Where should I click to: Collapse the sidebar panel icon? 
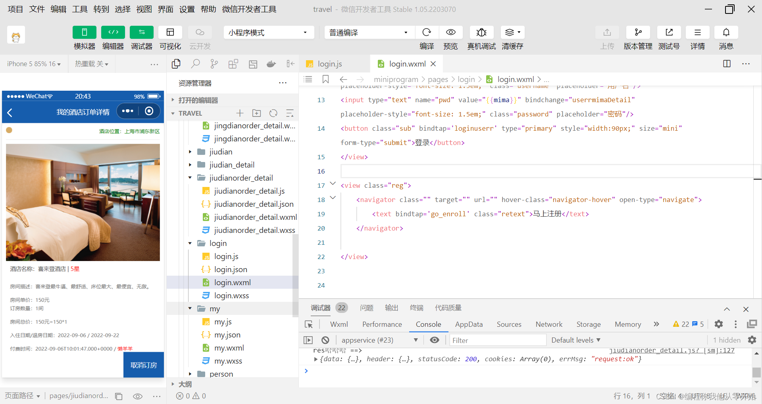point(291,64)
